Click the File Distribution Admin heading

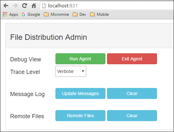tap(48, 37)
